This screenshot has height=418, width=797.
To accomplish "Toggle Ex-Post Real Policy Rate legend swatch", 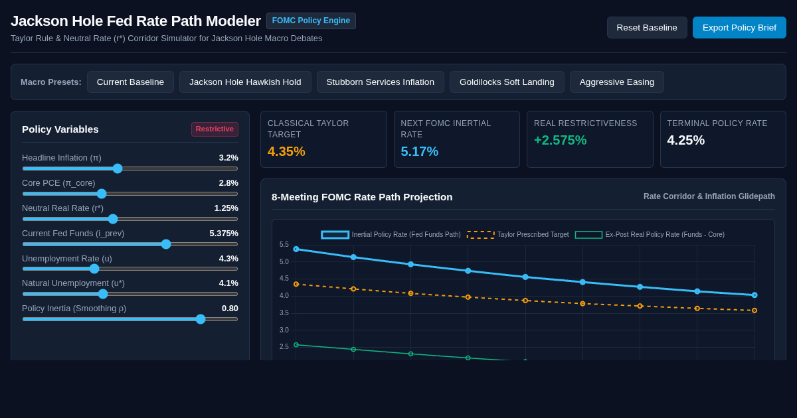I will click(x=588, y=235).
